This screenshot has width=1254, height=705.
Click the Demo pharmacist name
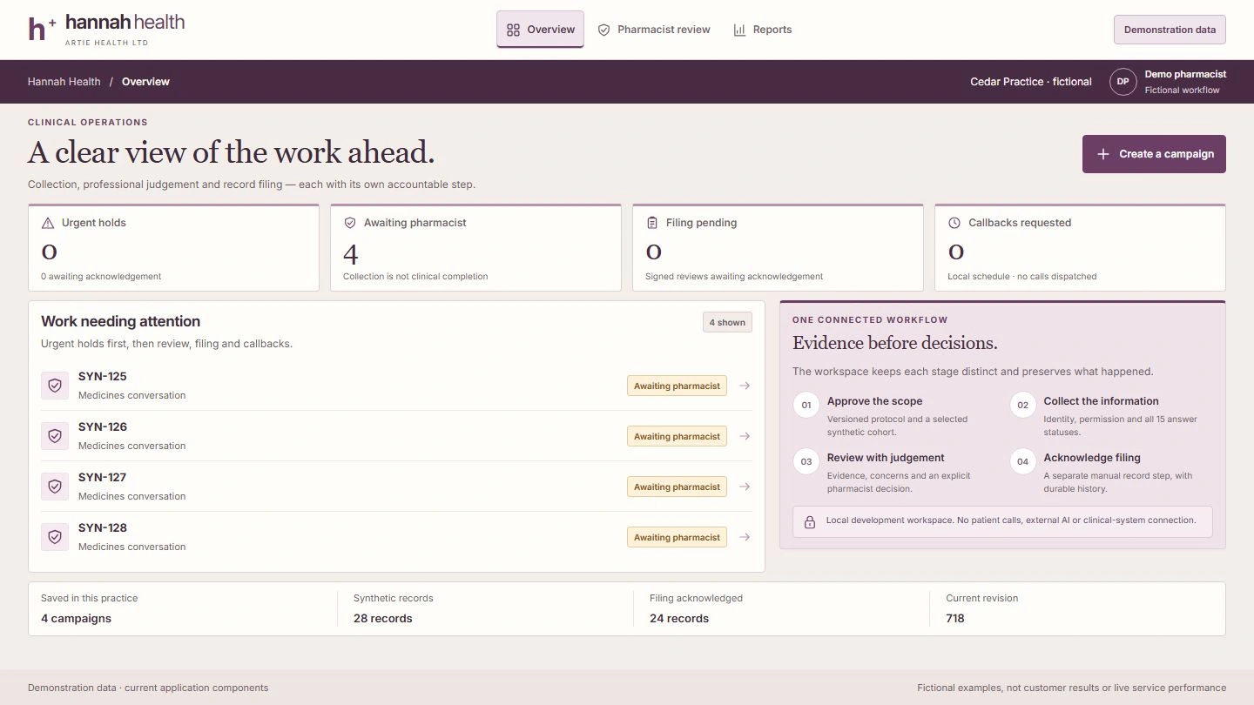pyautogui.click(x=1185, y=75)
